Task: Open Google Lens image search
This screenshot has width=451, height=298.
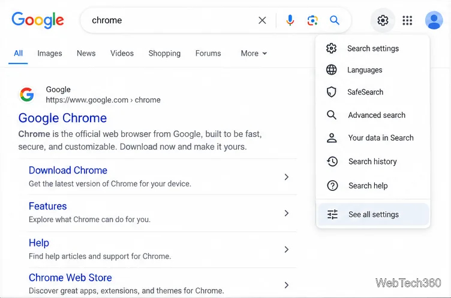Action: (x=312, y=20)
